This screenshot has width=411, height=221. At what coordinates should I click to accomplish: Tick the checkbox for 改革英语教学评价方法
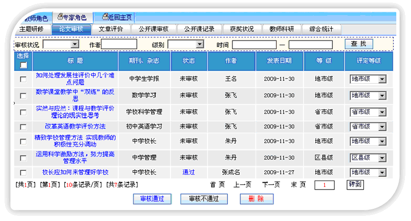[23, 127]
